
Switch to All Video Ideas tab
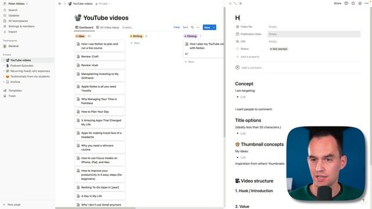click(x=108, y=27)
